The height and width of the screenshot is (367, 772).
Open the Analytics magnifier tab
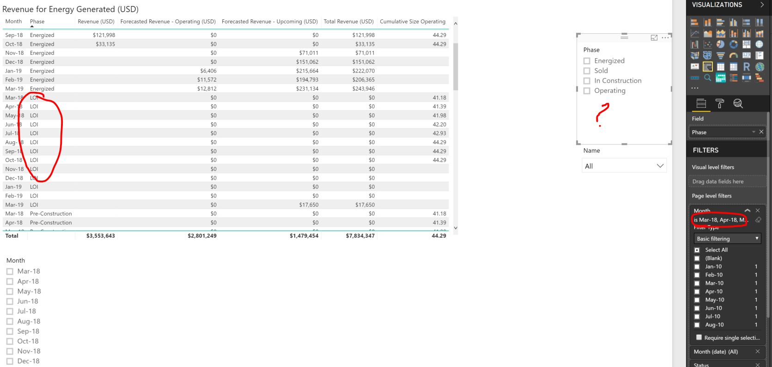point(738,104)
